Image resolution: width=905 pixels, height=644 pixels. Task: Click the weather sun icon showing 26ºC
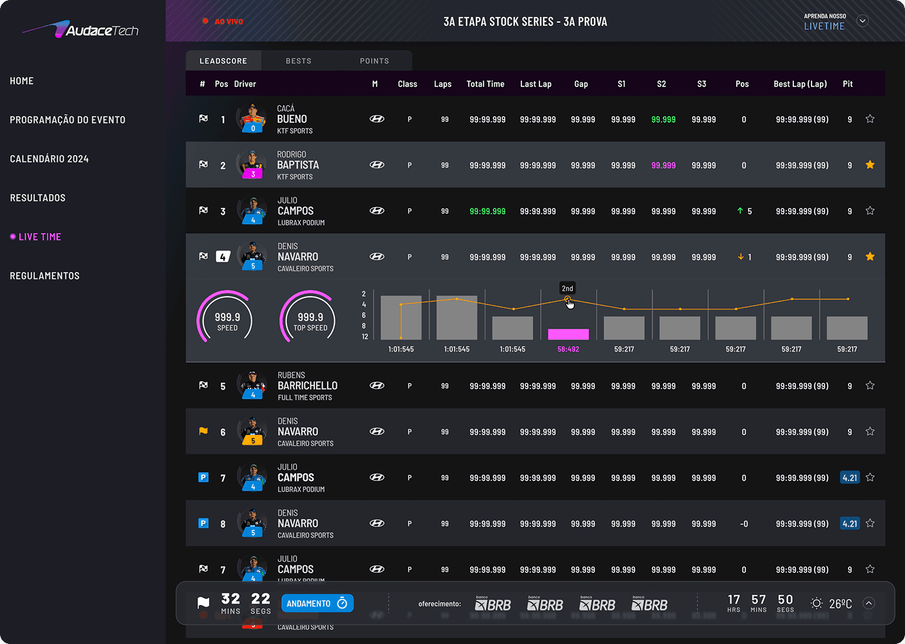click(x=816, y=603)
